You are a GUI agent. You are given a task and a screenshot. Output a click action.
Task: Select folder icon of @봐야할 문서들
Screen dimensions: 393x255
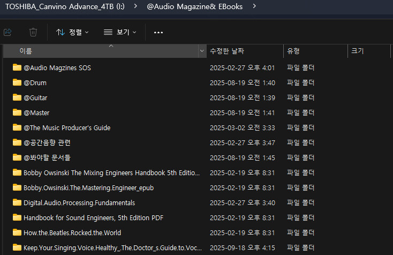click(x=17, y=157)
